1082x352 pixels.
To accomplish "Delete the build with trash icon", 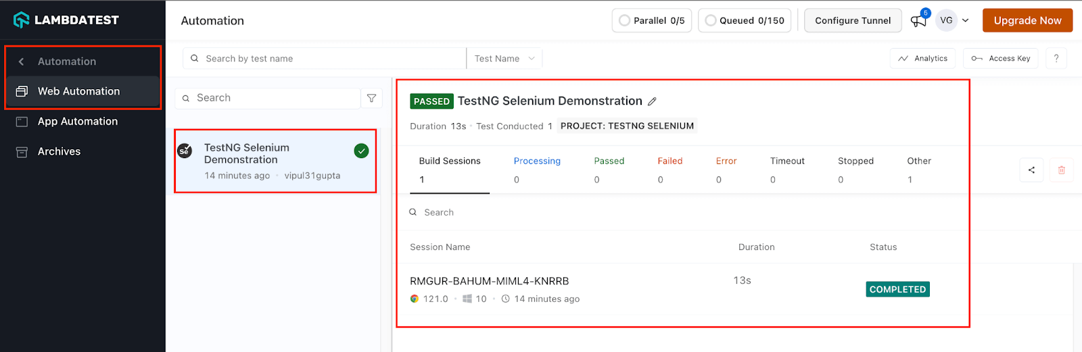I will point(1062,170).
